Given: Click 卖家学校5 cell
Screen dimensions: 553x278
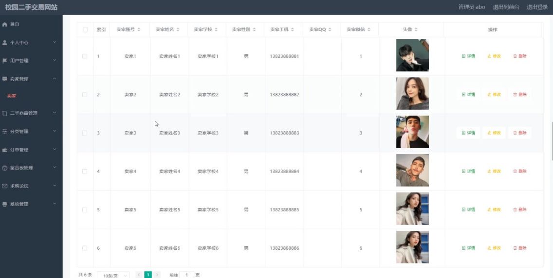Looking at the screenshot, I should click(x=208, y=210).
